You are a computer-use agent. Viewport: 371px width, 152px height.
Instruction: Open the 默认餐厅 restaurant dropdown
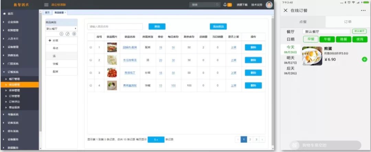[61, 28]
